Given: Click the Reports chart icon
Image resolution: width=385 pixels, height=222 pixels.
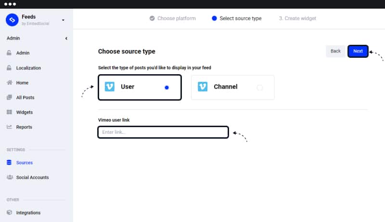Looking at the screenshot, I should click(9, 127).
